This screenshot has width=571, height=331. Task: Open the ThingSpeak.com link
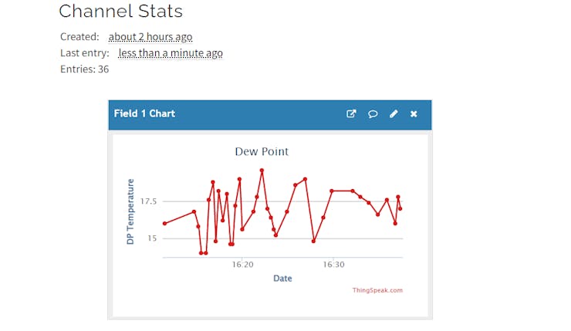pyautogui.click(x=377, y=290)
